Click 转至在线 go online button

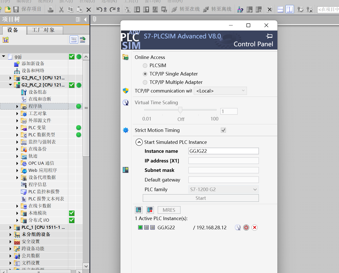click(x=186, y=9)
